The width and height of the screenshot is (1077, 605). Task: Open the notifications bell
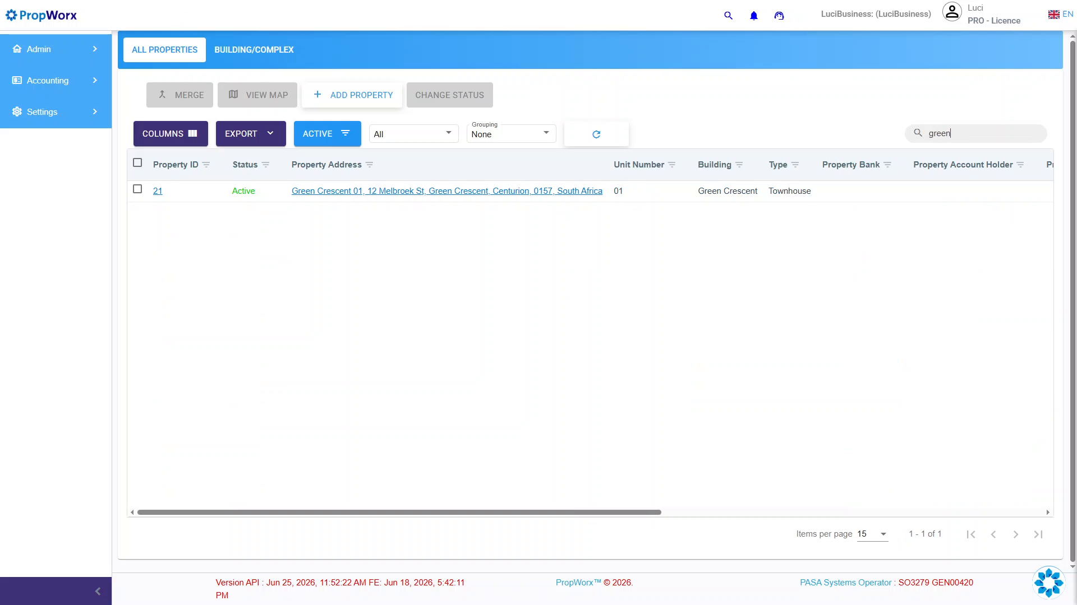754,16
